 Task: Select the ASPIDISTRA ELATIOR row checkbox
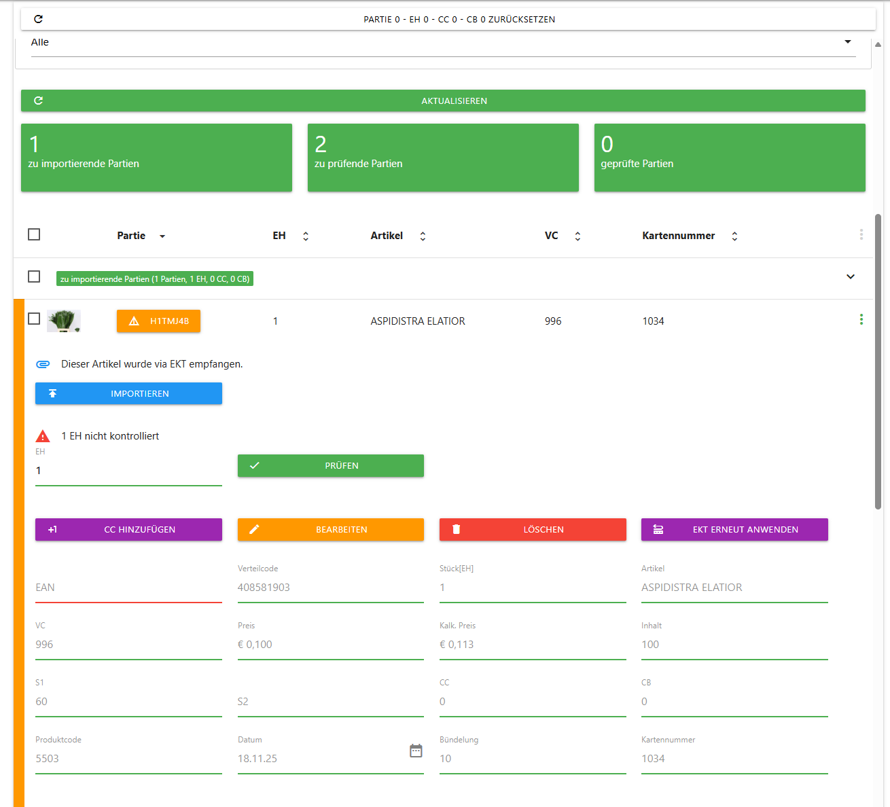pyautogui.click(x=34, y=319)
